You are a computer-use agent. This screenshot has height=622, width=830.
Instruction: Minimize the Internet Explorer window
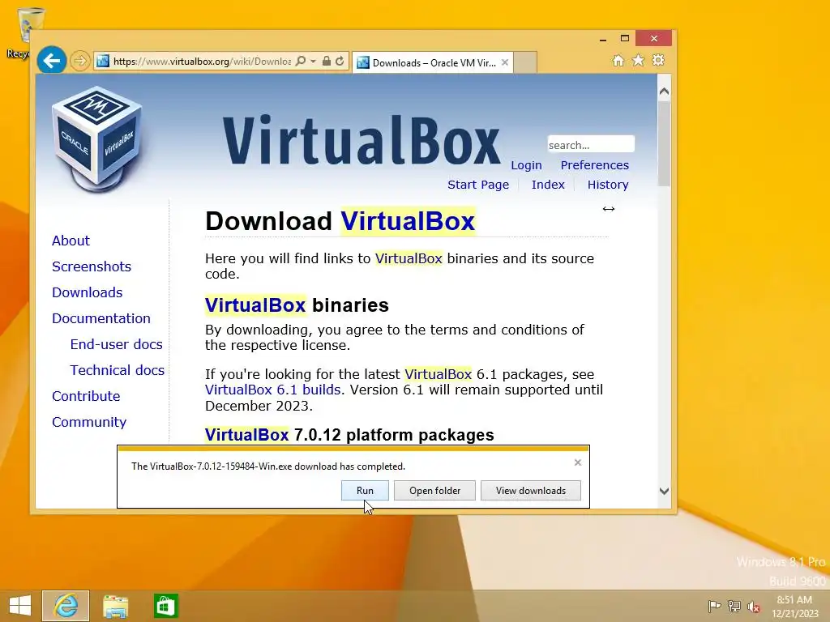click(x=603, y=39)
